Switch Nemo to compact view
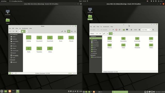 point(75,31)
